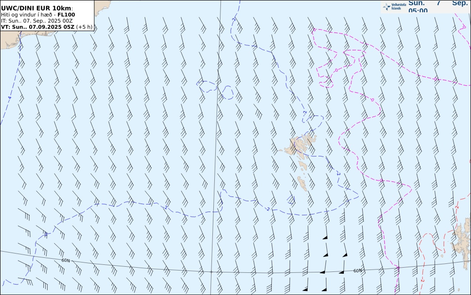Click the '05:00' time in the header
Viewport: 471px width, 295px height.
click(418, 10)
